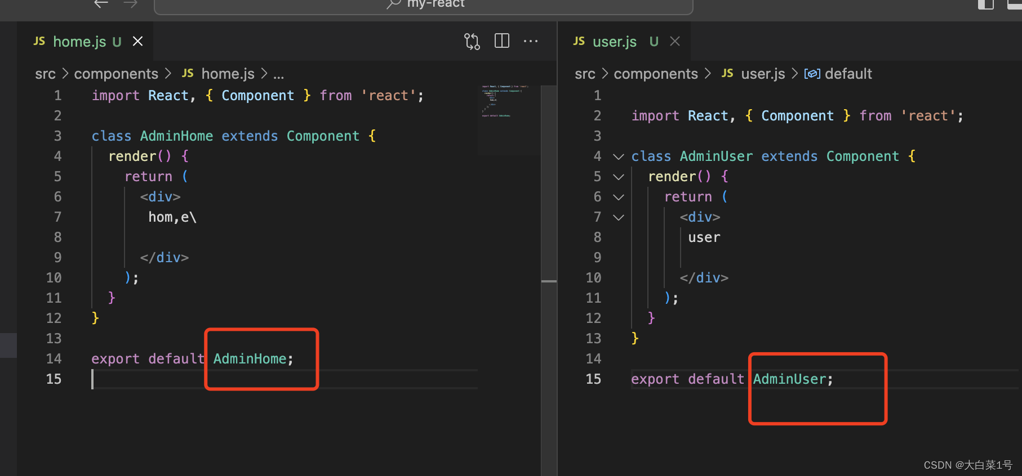The height and width of the screenshot is (476, 1022).
Task: Click the JS file icon on user.js tab
Action: 579,41
